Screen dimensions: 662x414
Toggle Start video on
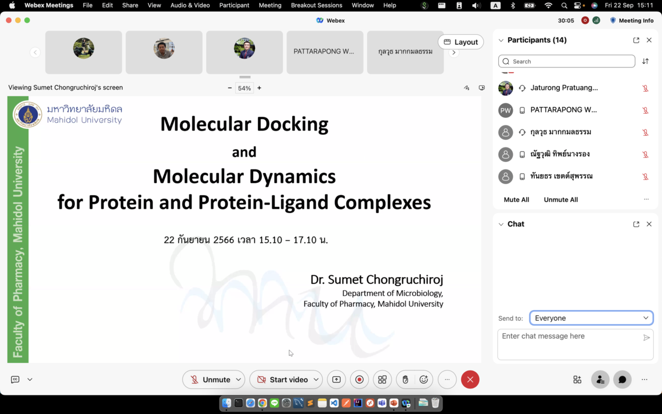(x=282, y=380)
